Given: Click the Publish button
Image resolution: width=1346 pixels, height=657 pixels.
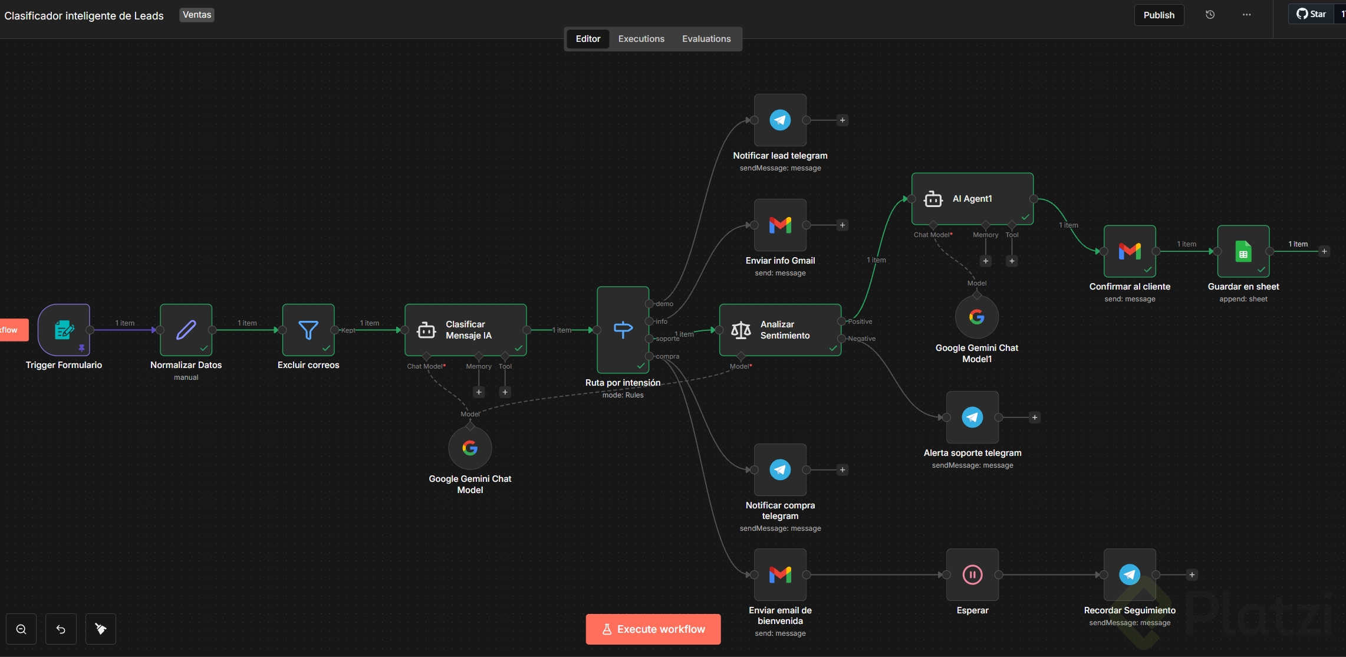Looking at the screenshot, I should 1159,15.
